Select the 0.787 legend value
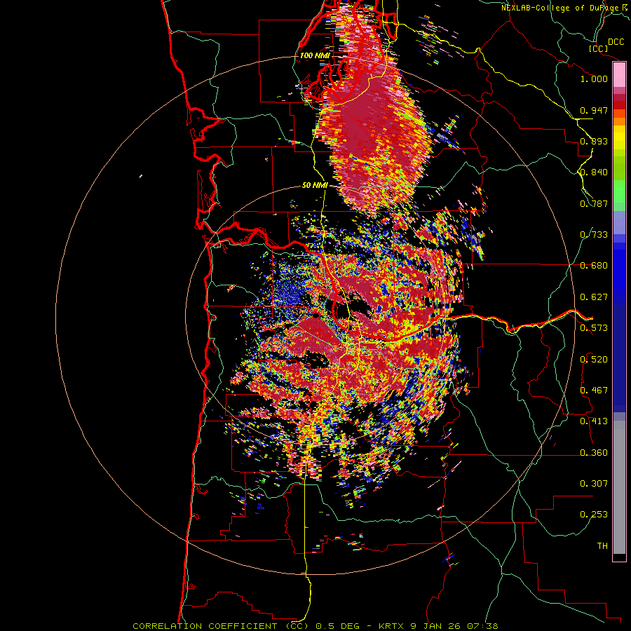This screenshot has height=631, width=631. pos(594,203)
